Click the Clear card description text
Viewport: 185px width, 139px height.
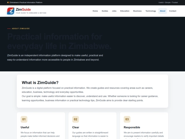(90, 135)
